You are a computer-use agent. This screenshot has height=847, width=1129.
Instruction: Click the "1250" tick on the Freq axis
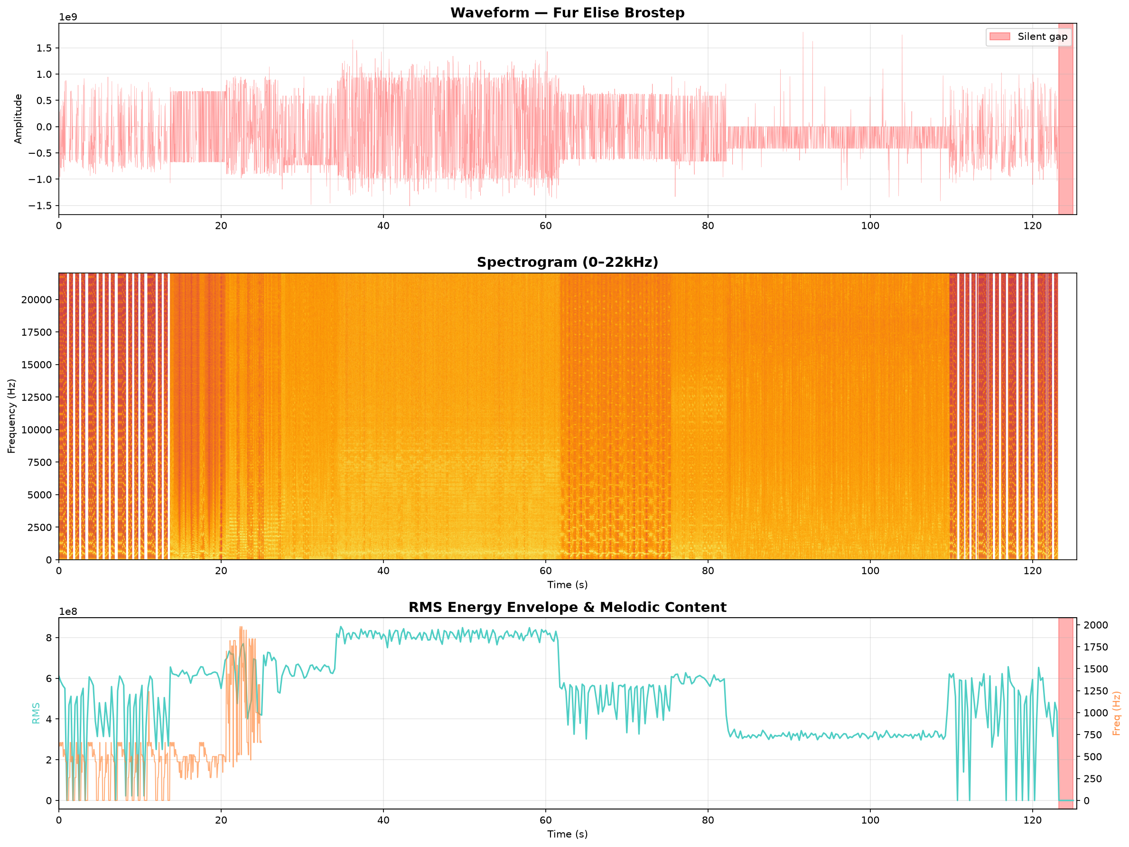[1096, 691]
